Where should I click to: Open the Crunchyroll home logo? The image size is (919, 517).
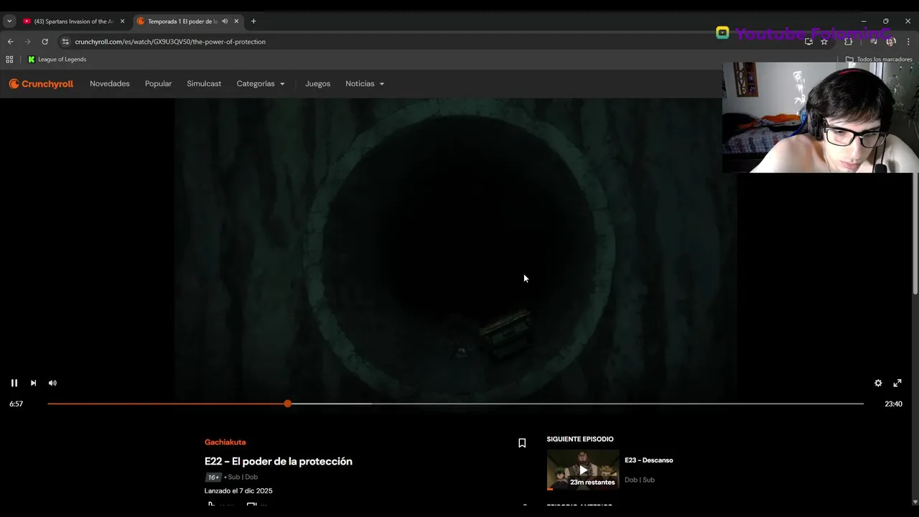click(41, 84)
